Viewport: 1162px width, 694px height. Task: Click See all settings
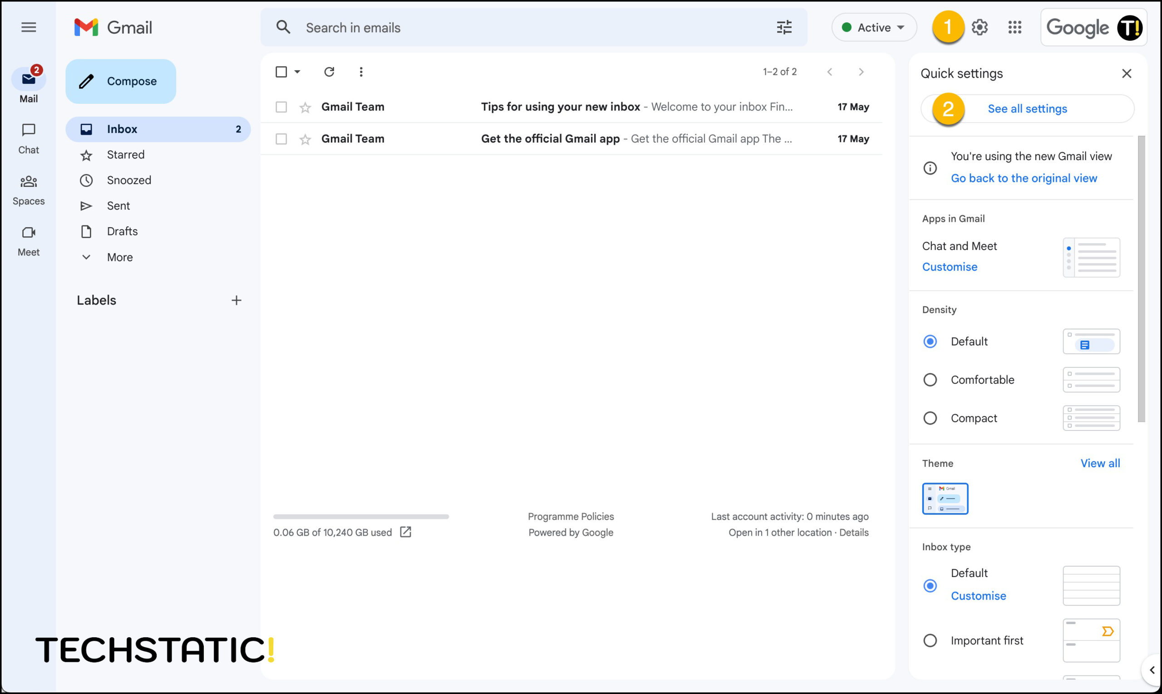pos(1027,108)
